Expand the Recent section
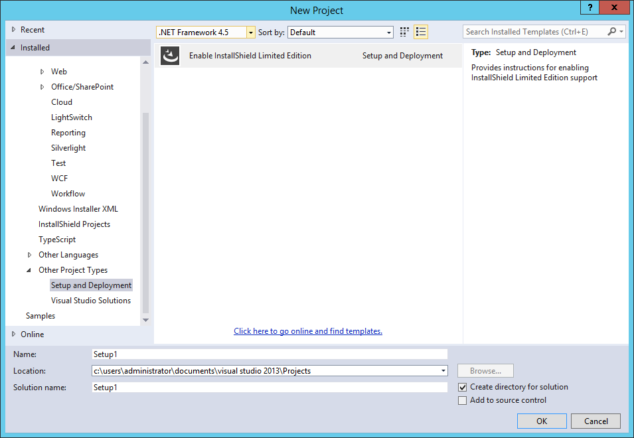Screen dimensions: 634x438 click(x=13, y=29)
